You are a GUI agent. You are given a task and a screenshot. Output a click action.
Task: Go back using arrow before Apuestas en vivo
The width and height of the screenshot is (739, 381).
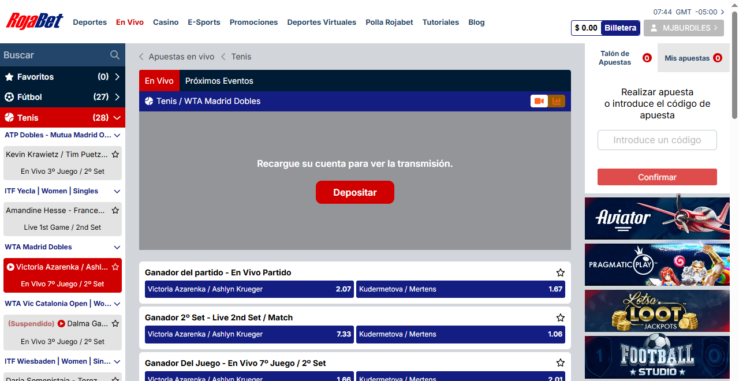tap(141, 57)
